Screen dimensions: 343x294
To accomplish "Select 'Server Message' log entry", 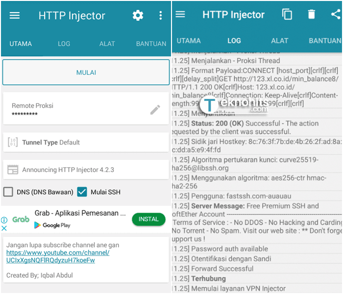I will click(x=257, y=222).
